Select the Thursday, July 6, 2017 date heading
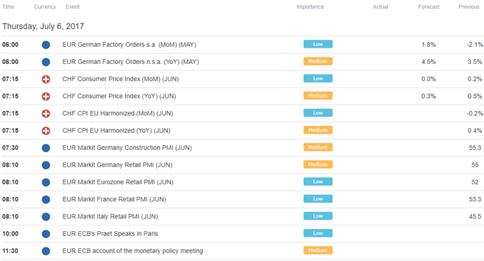This screenshot has height=261, width=484. [x=43, y=26]
